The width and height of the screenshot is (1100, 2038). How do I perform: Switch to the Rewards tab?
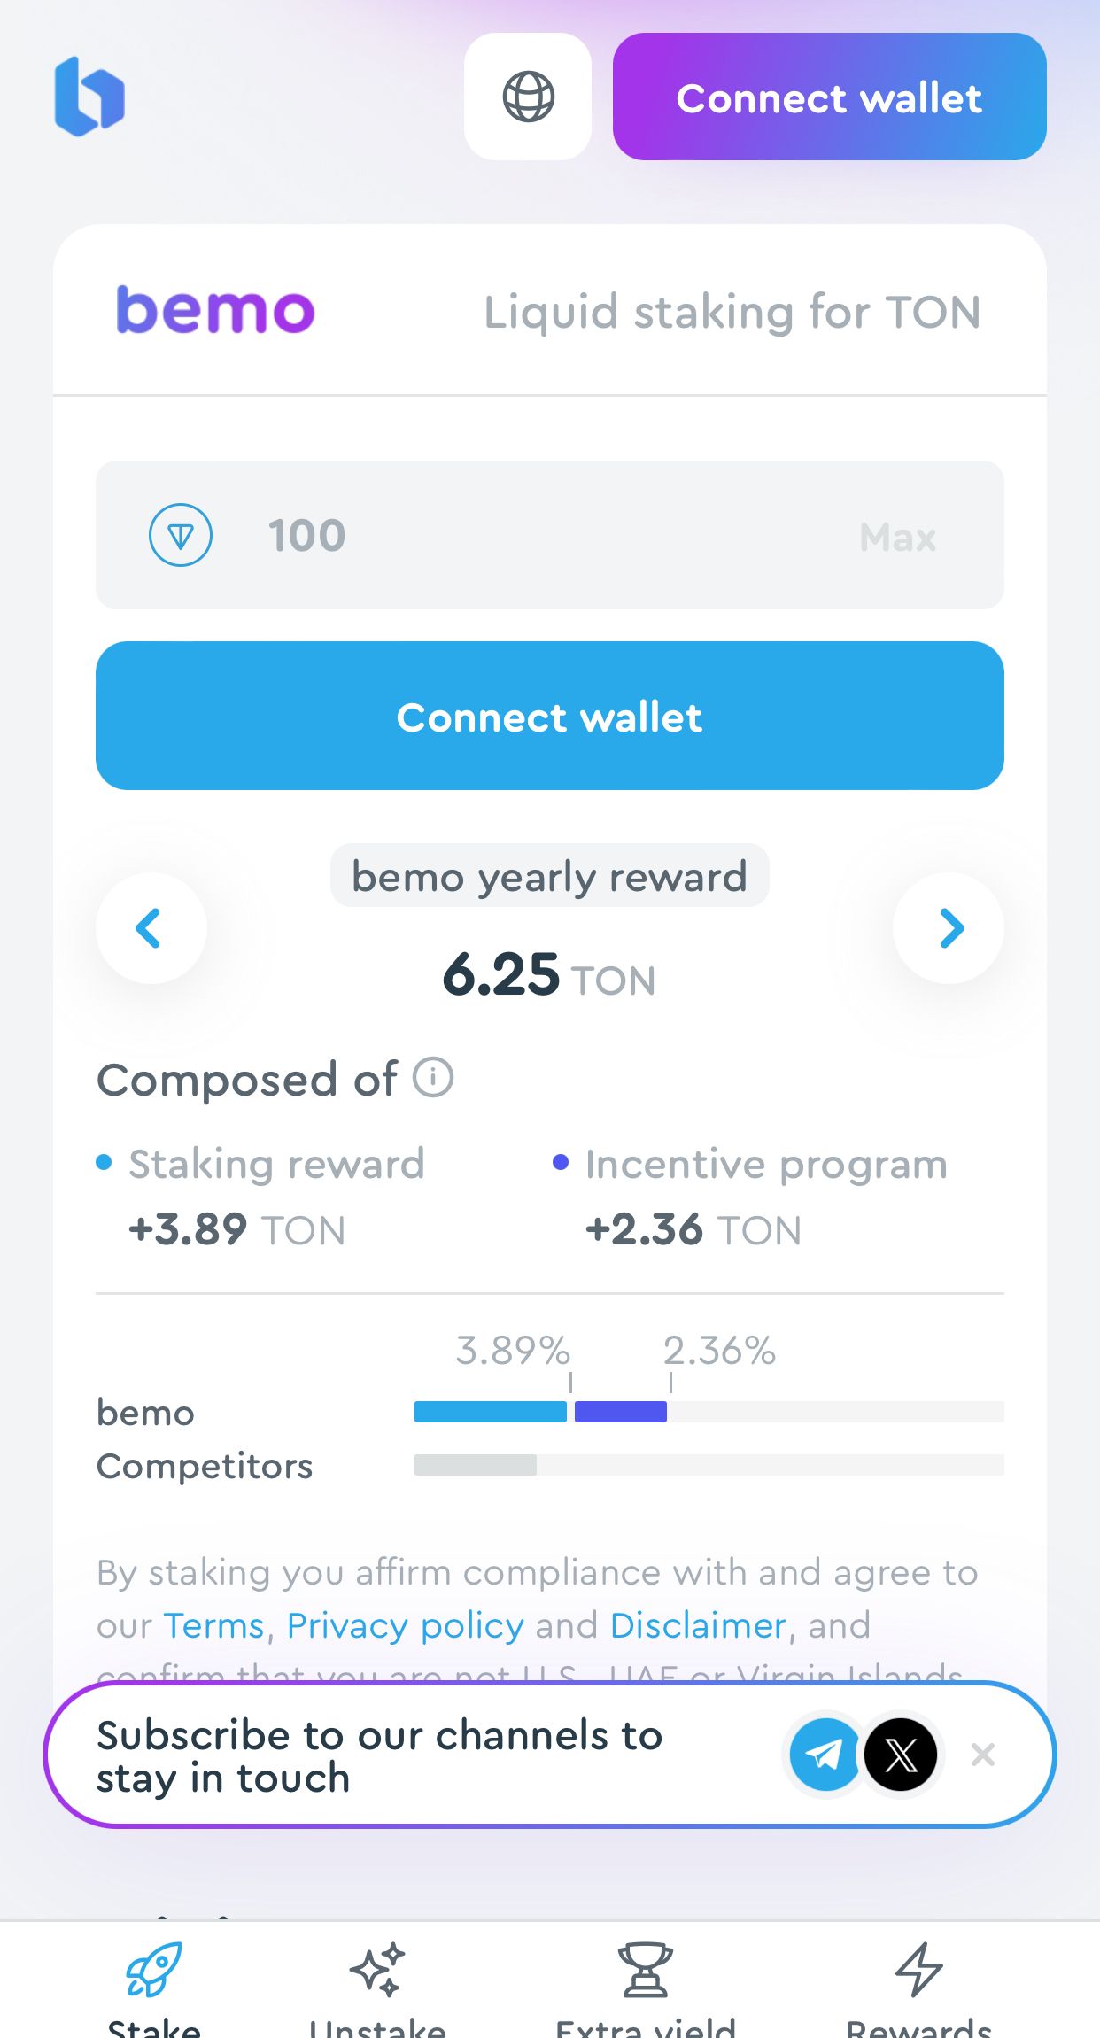919,1993
